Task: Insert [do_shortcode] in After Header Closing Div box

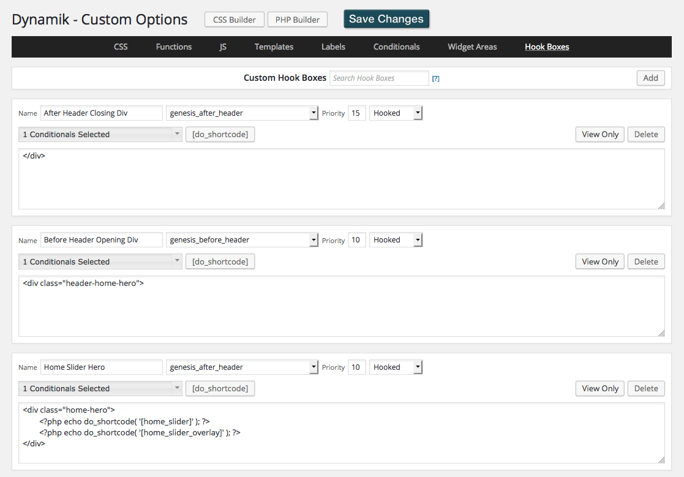Action: (220, 134)
